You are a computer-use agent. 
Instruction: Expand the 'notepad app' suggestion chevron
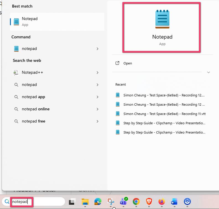98,97
